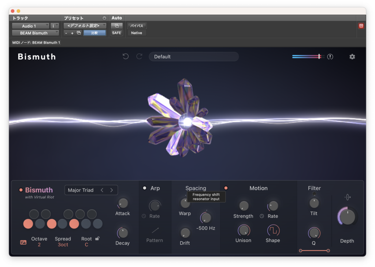Enable the Arp toggle dot
Screen dimensions: 375x267
144,188
